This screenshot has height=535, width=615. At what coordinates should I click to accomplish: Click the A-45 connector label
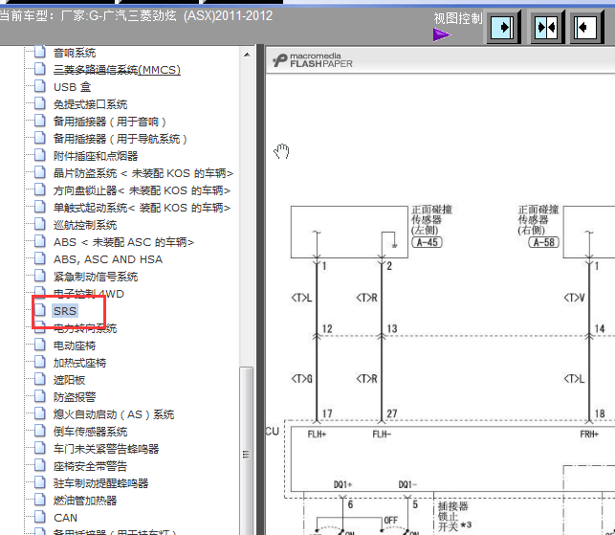(x=427, y=242)
